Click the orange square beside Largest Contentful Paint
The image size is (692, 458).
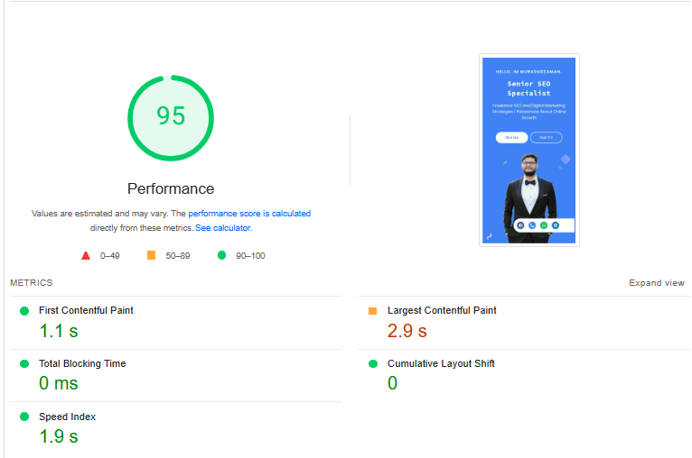click(x=372, y=311)
